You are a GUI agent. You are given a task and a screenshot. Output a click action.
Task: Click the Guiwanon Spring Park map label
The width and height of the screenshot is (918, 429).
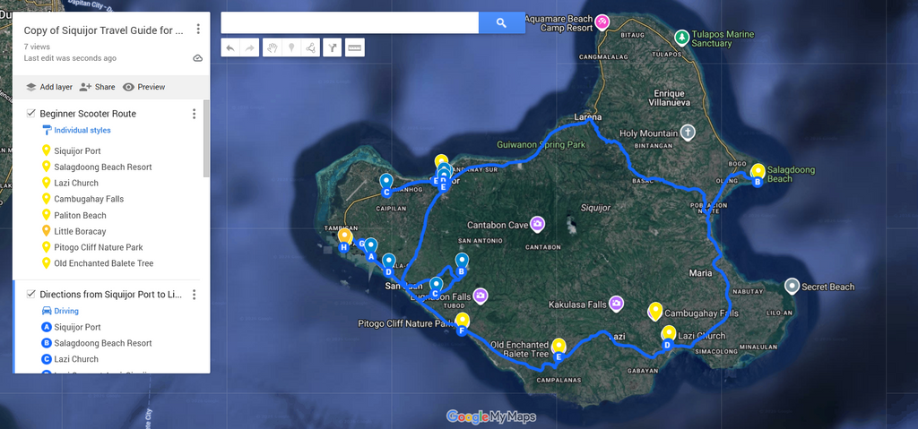click(x=541, y=144)
